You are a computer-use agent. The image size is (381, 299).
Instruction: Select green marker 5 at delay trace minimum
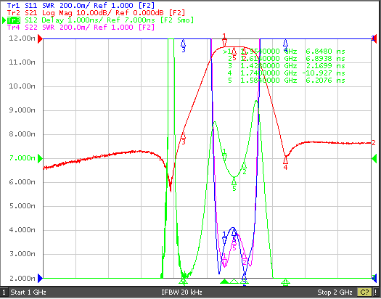point(234,184)
